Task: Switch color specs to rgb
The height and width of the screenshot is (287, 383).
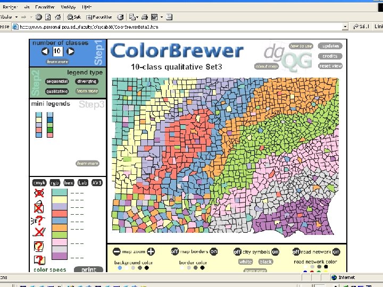Action: click(55, 182)
